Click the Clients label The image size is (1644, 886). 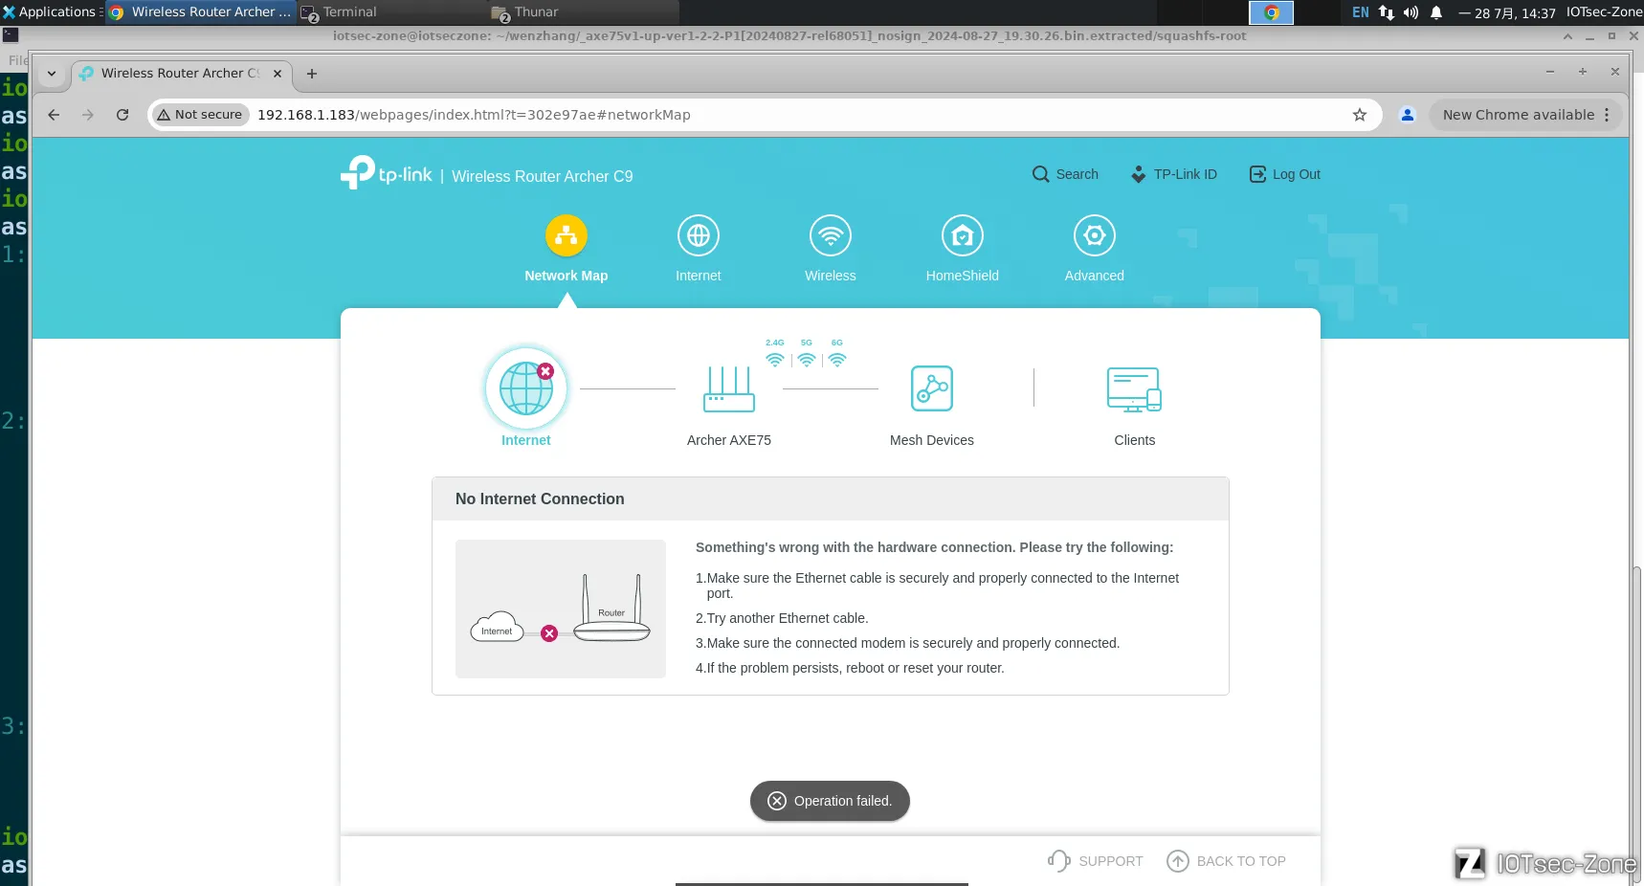click(x=1134, y=440)
